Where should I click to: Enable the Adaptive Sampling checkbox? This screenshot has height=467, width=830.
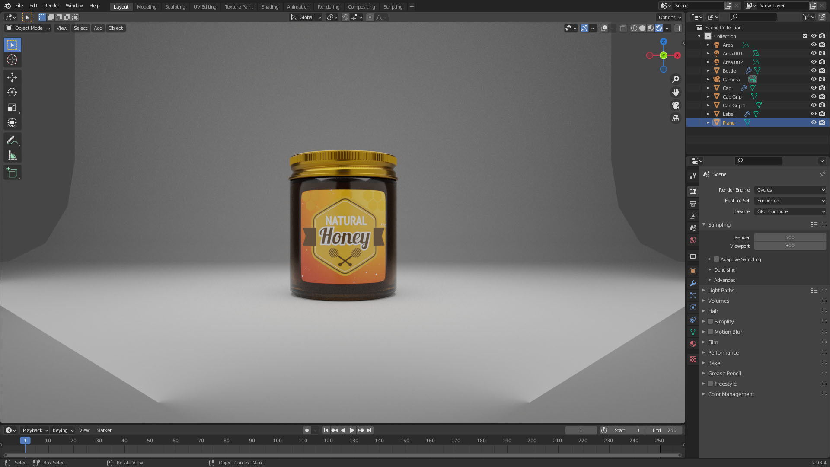(716, 259)
